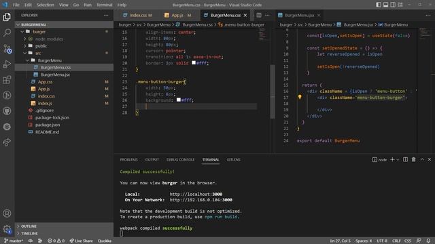Image resolution: width=435 pixels, height=244 pixels.
Task: Maximize the terminal panel size
Action: coord(422,160)
